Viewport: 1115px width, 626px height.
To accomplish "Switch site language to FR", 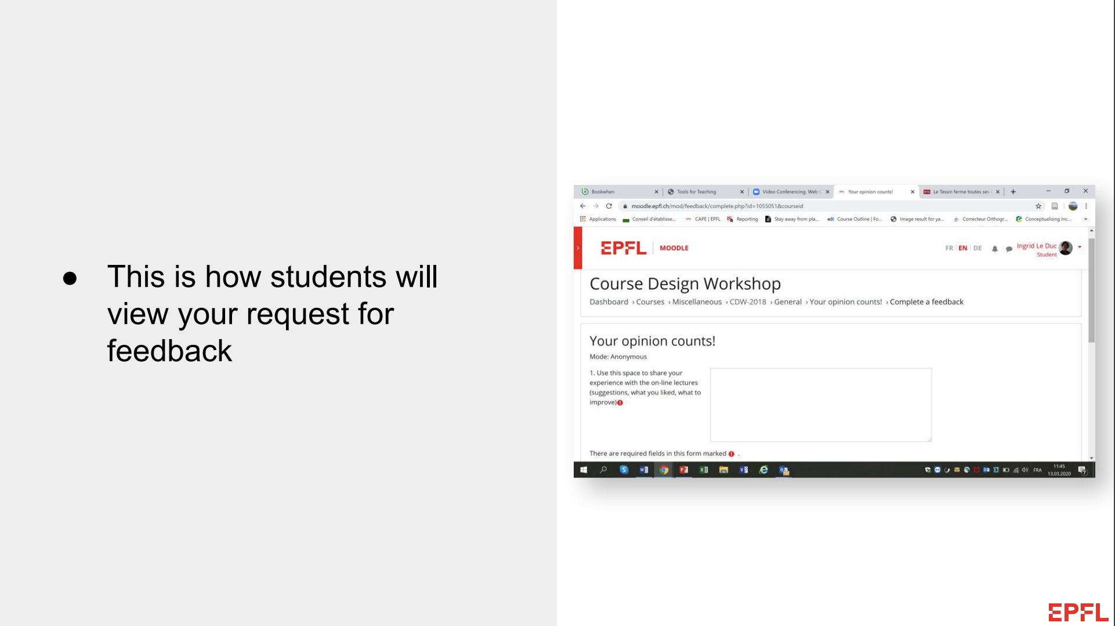I will point(949,248).
